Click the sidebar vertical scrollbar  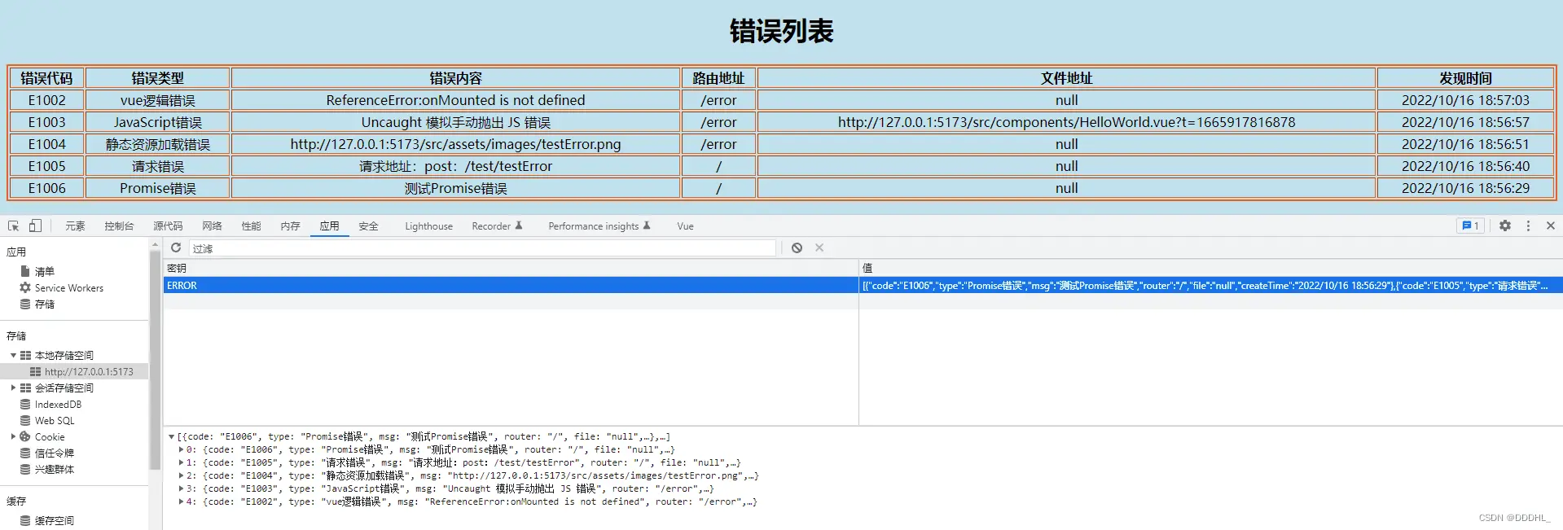[155, 358]
